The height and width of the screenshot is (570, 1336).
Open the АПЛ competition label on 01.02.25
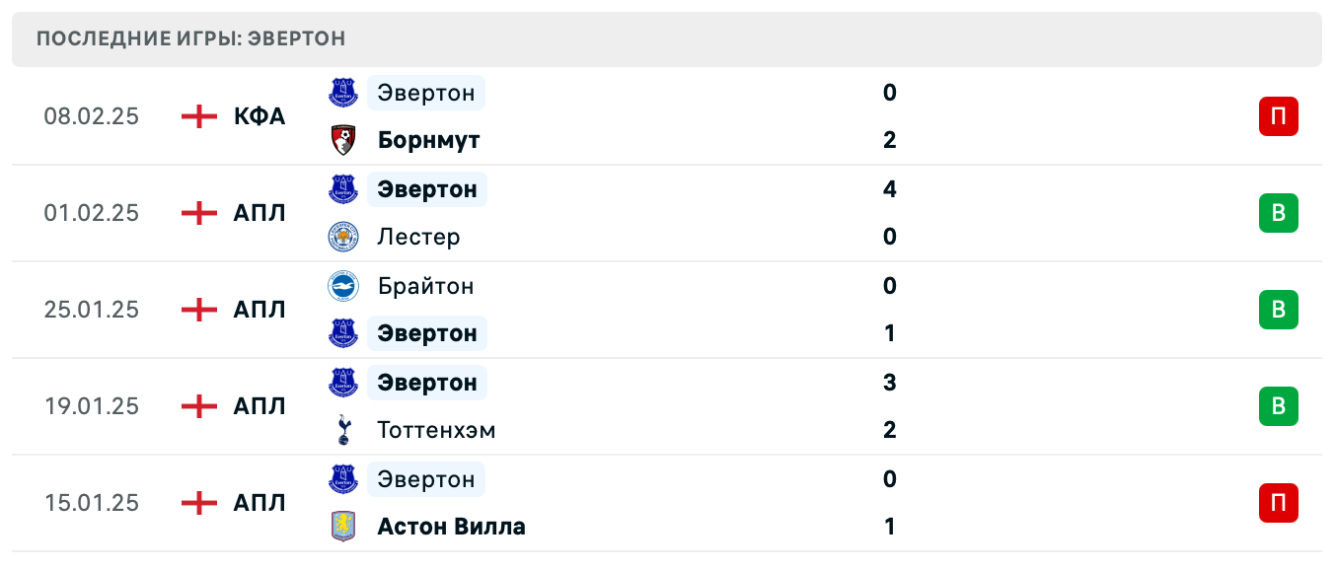pos(259,212)
